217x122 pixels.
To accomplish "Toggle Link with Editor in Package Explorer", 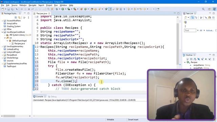I will 19,18.
